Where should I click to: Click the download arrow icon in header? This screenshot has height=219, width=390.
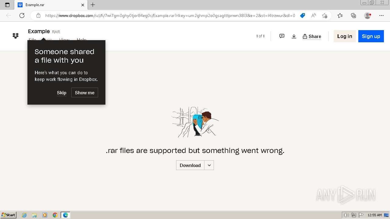[294, 36]
